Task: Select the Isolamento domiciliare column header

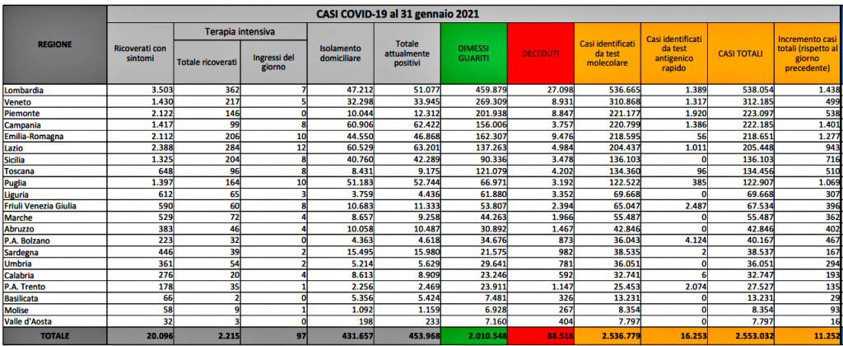Action: tap(340, 53)
